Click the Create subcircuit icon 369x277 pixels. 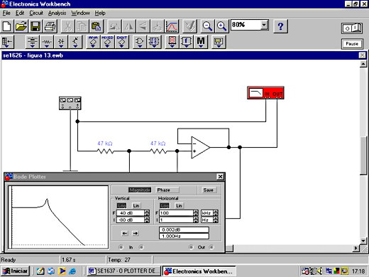click(157, 26)
